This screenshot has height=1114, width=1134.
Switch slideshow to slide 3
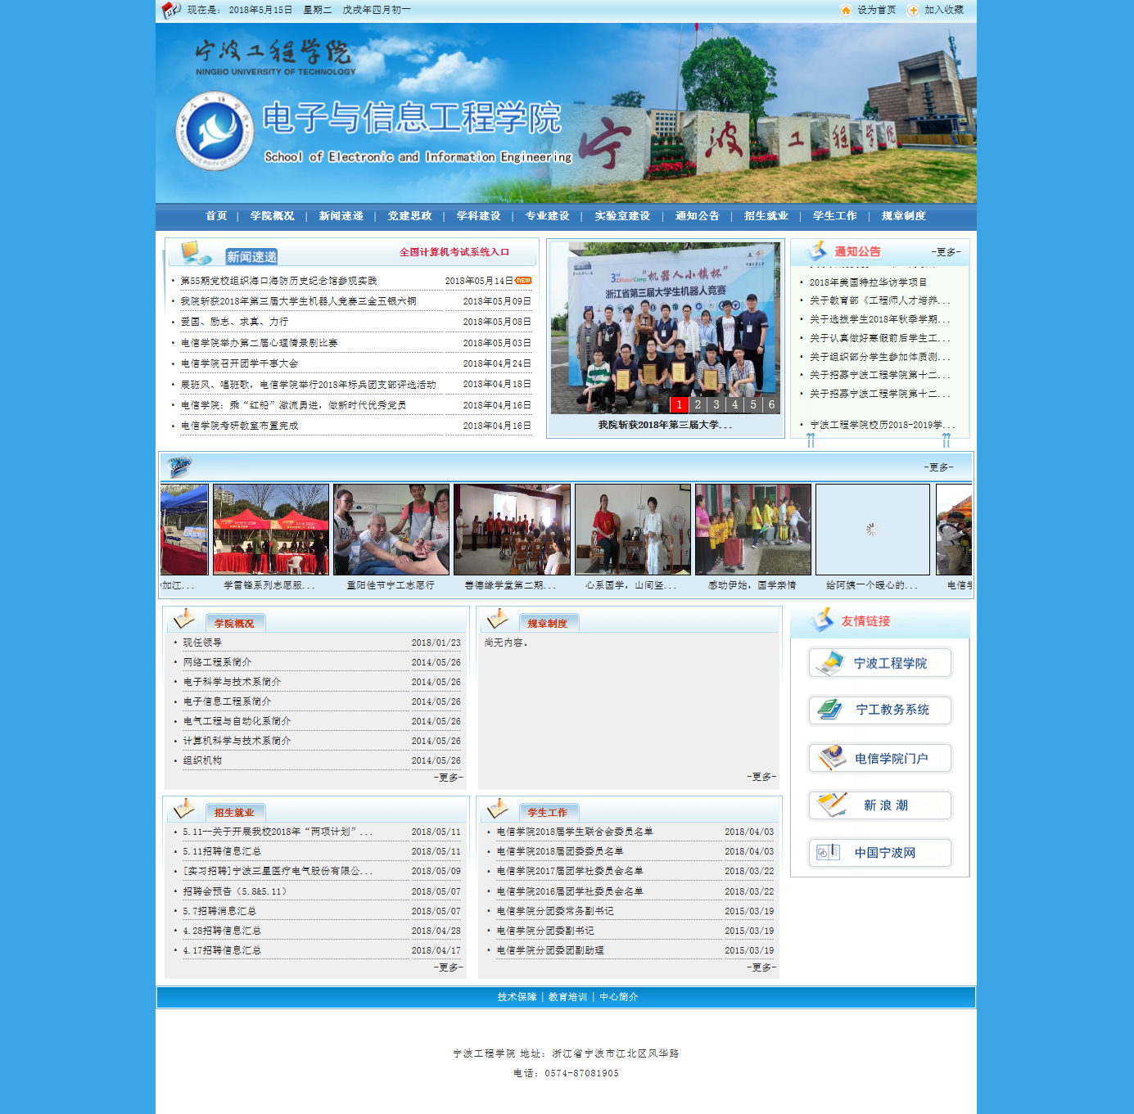(716, 404)
